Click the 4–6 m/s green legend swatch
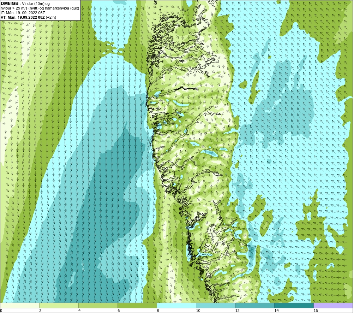Screen dimensions: 353x313 coord(98,306)
